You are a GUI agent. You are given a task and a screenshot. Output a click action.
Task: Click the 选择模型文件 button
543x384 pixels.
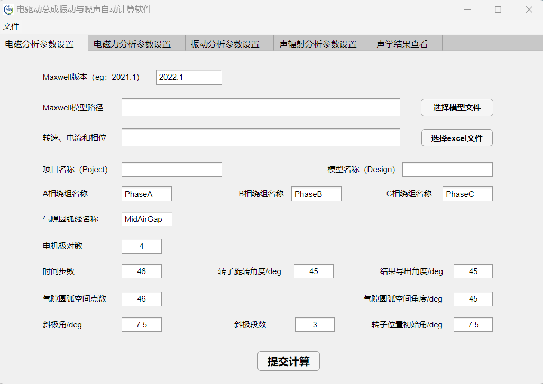(x=457, y=107)
